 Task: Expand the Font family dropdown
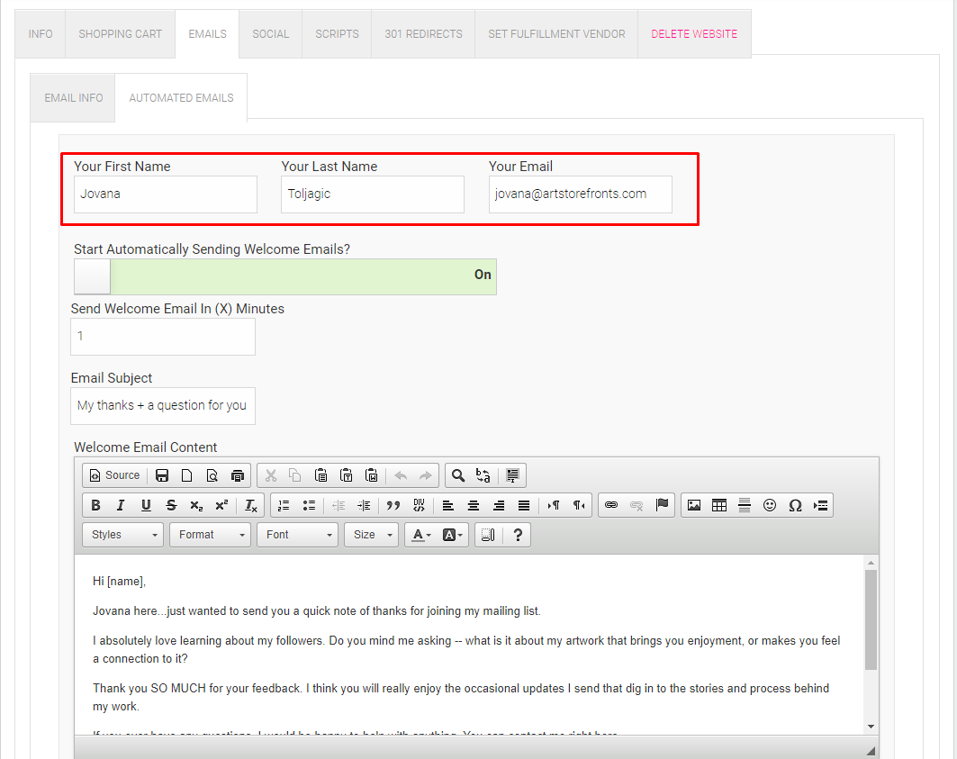[297, 534]
